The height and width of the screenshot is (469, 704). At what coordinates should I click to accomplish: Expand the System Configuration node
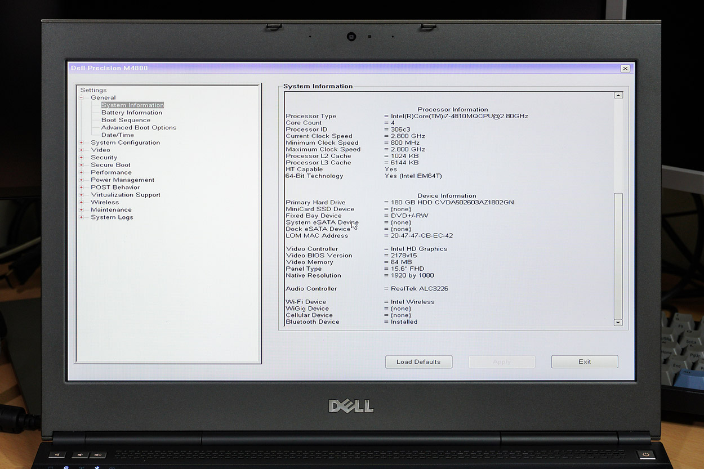(82, 142)
